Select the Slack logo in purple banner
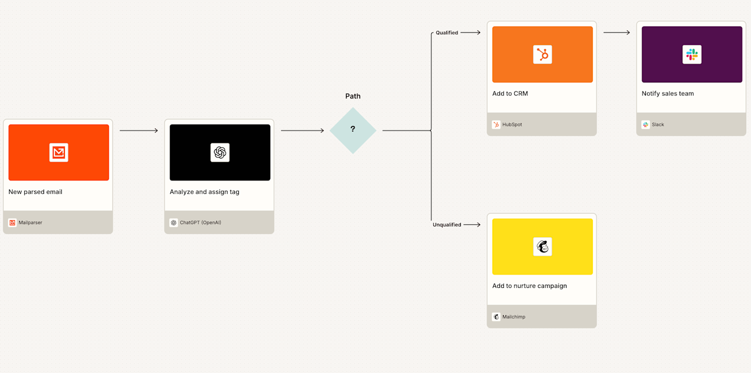The height and width of the screenshot is (373, 751). (x=692, y=55)
